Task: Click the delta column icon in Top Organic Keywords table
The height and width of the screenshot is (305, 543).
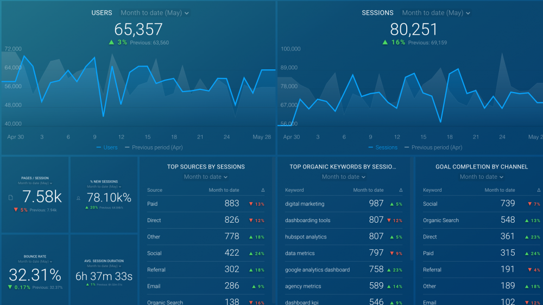Action: [401, 190]
